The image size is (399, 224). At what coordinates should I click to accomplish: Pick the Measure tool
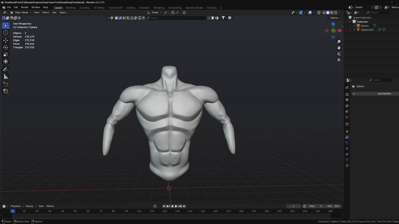(6, 77)
